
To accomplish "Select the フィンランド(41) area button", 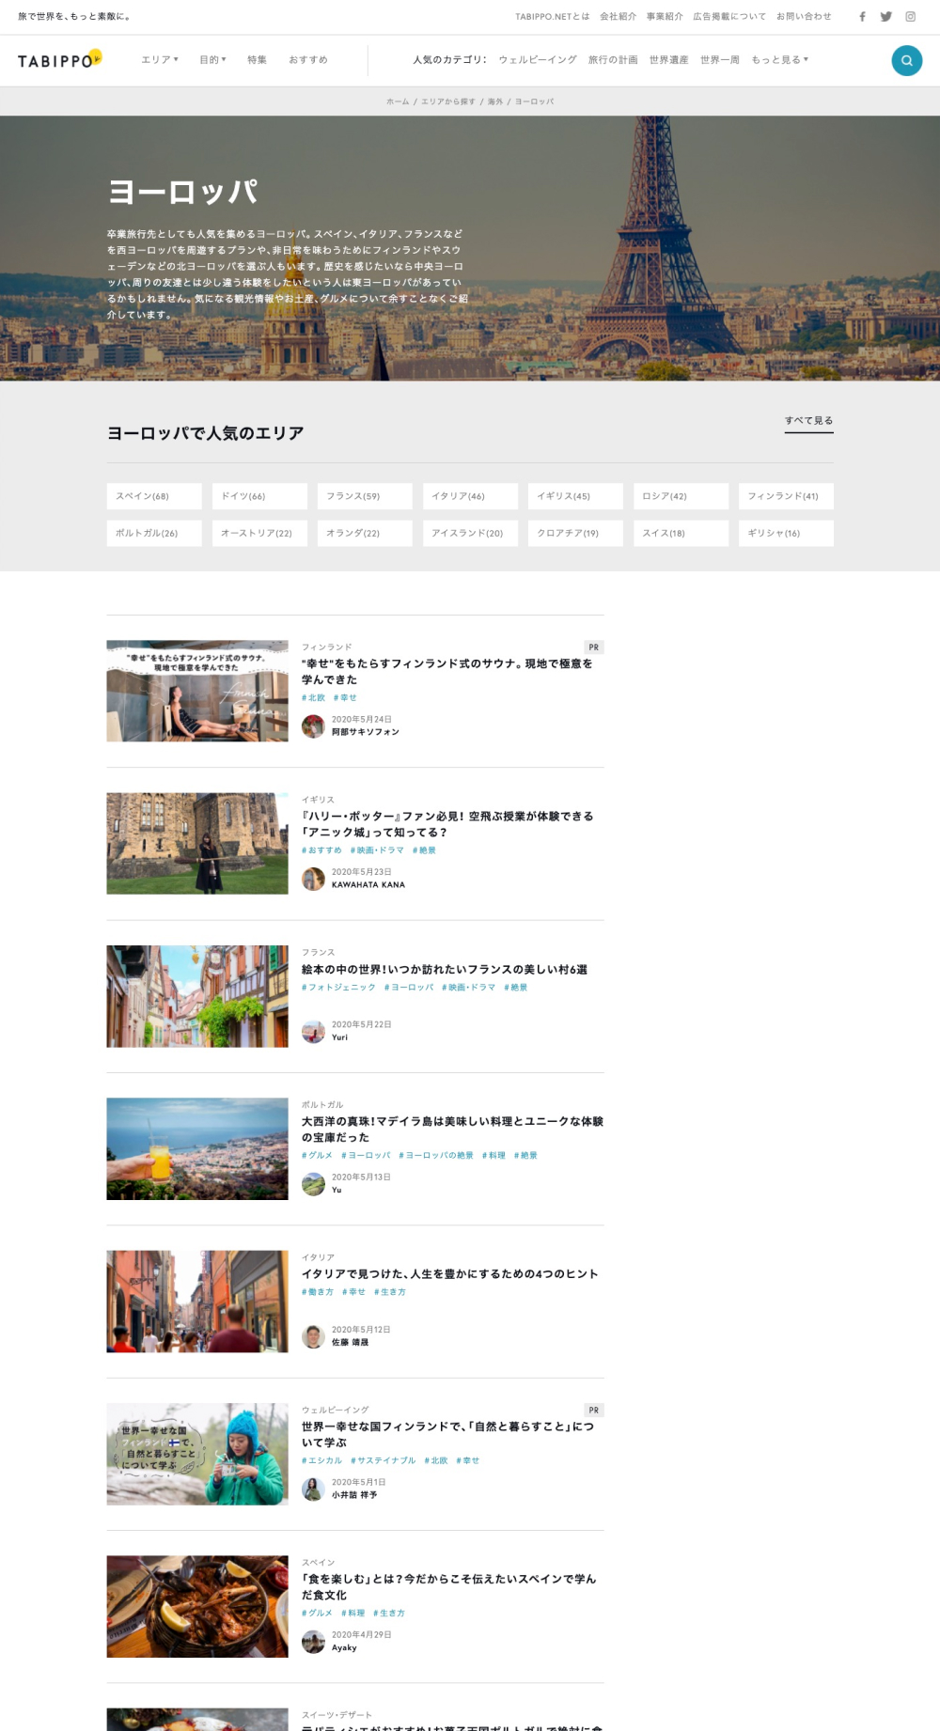I will 786,496.
